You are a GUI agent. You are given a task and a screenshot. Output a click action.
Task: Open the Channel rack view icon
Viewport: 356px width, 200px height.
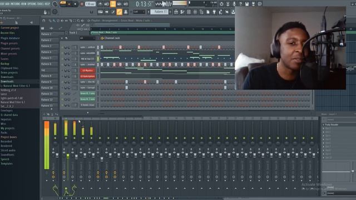click(189, 12)
